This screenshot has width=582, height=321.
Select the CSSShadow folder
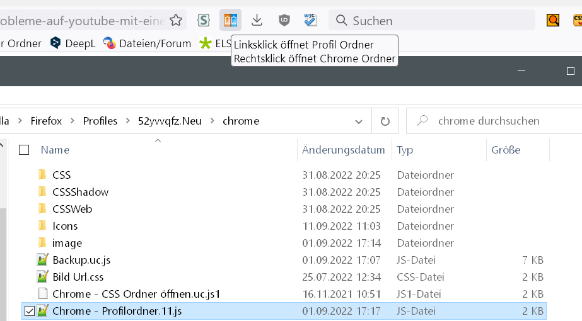pyautogui.click(x=80, y=192)
